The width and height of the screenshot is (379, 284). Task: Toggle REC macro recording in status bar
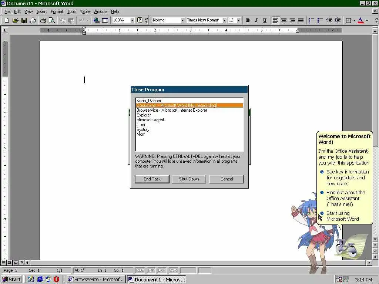[140, 270]
